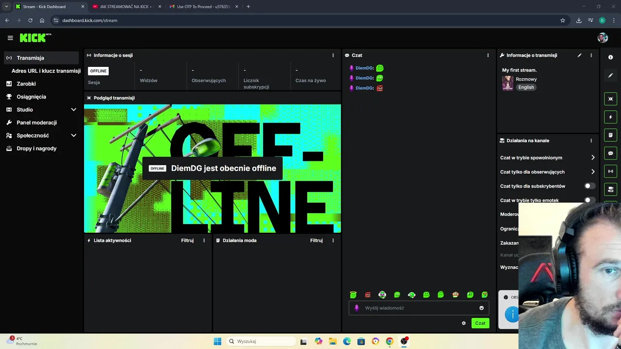Click the document notes icon in the right sidebar
This screenshot has width=621, height=349.
click(x=610, y=135)
